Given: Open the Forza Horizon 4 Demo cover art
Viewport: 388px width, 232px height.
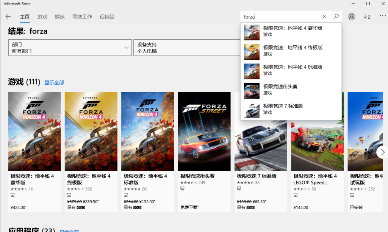Looking at the screenshot, I should coord(365,131).
